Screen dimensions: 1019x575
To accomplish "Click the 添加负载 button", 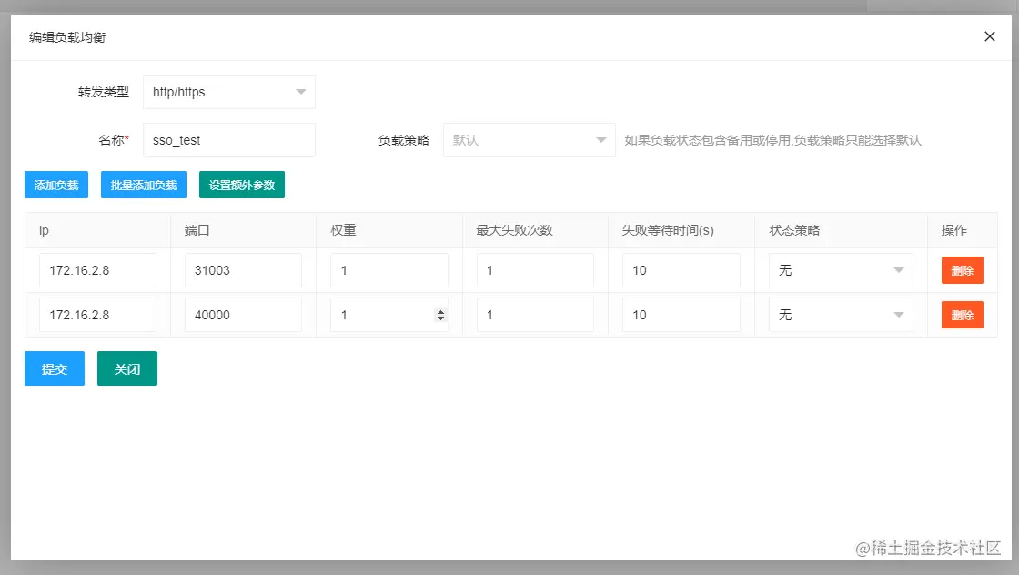I will coord(55,185).
